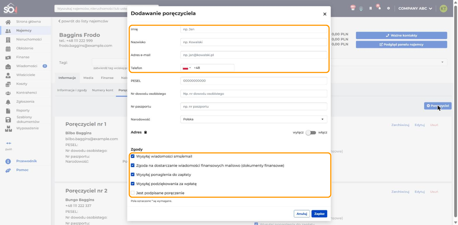Viewport: 458px width, 225px height.
Task: Select the Kontrahenci group icon
Action: pos(8,93)
